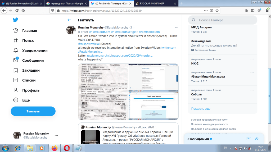This screenshot has width=271, height=152.
Task: Open the receipt photo in the tweet
Action: (x=103, y=92)
